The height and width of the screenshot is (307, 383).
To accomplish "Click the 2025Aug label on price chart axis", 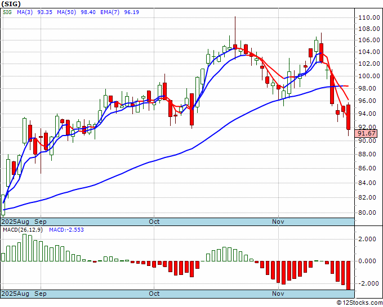I will 15,222.
